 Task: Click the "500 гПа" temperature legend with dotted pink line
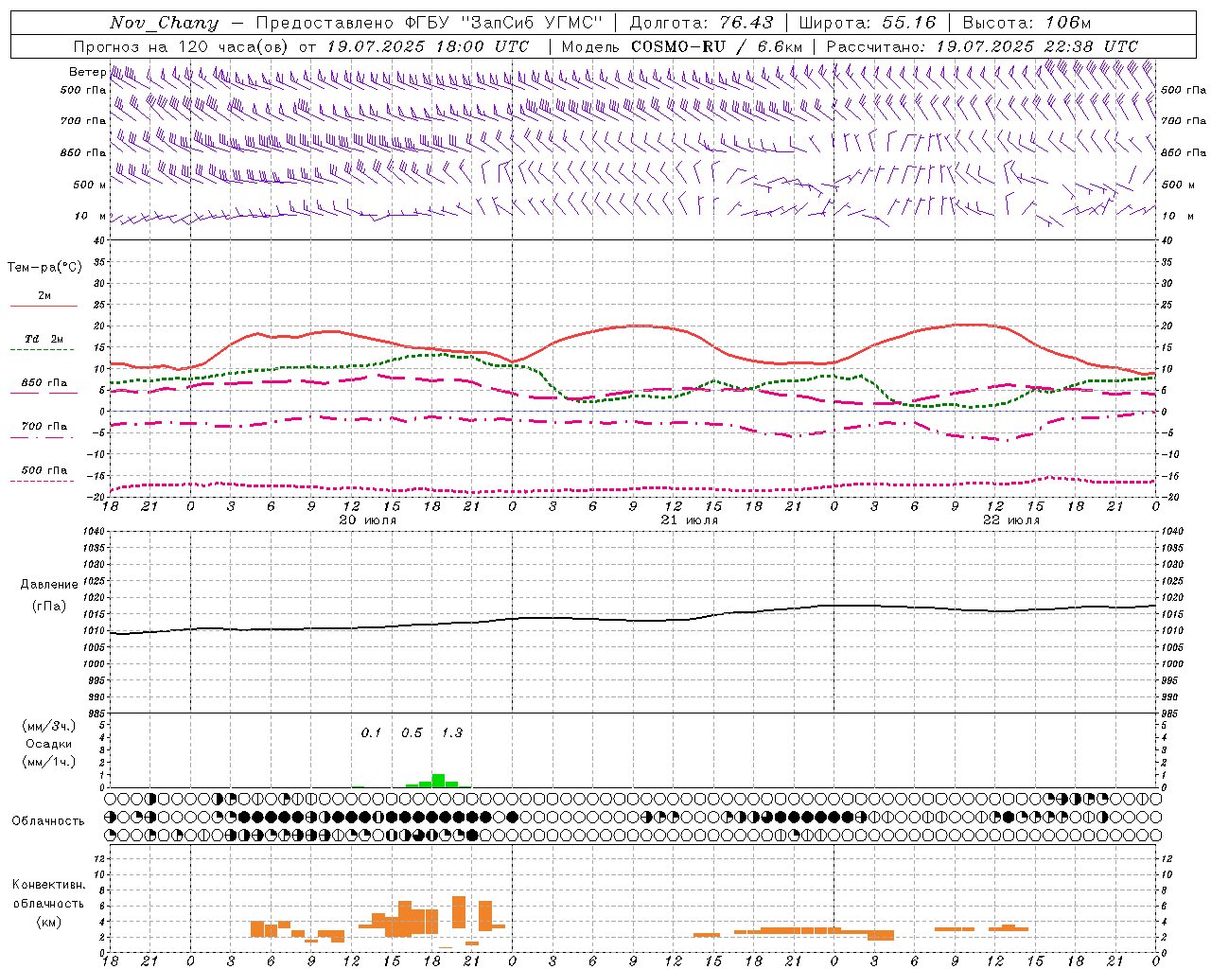click(44, 469)
